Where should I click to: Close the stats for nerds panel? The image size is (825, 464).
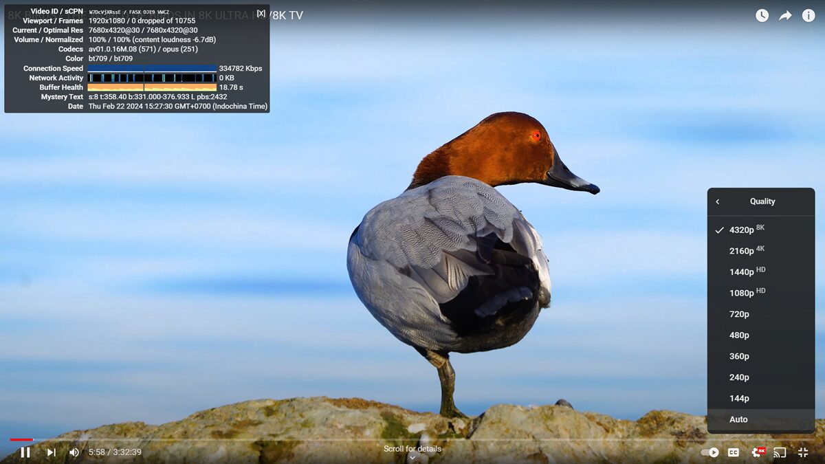pyautogui.click(x=261, y=13)
